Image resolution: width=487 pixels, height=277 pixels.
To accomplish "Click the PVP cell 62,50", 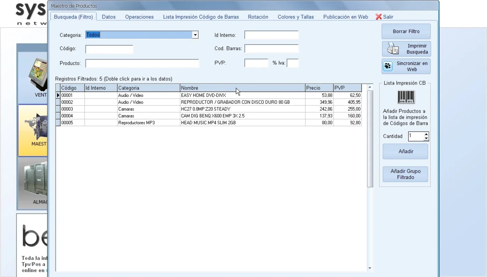I will point(347,95).
